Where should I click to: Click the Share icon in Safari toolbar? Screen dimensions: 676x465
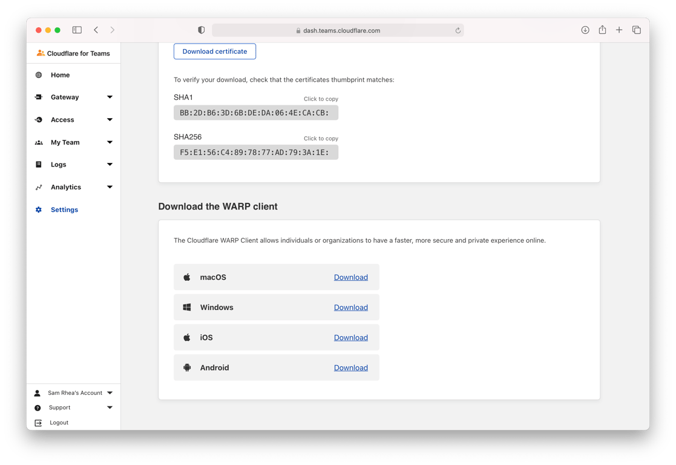point(602,29)
